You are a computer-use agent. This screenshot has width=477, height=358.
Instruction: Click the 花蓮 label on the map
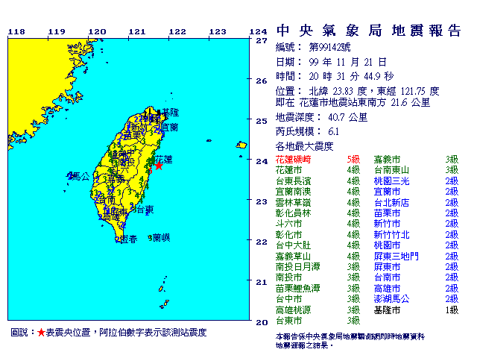164,160
